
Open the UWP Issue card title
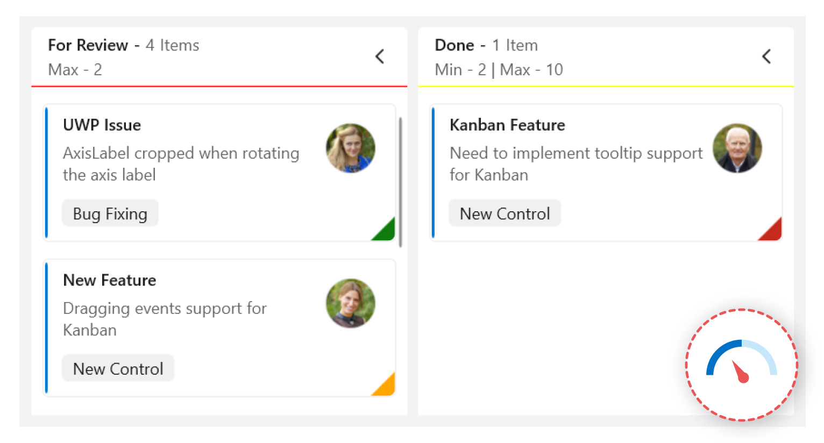pos(102,125)
